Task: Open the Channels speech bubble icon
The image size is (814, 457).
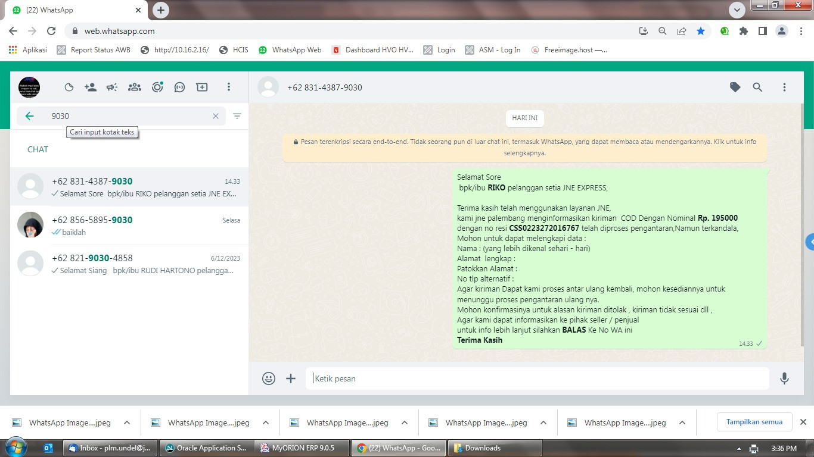Action: [x=179, y=87]
